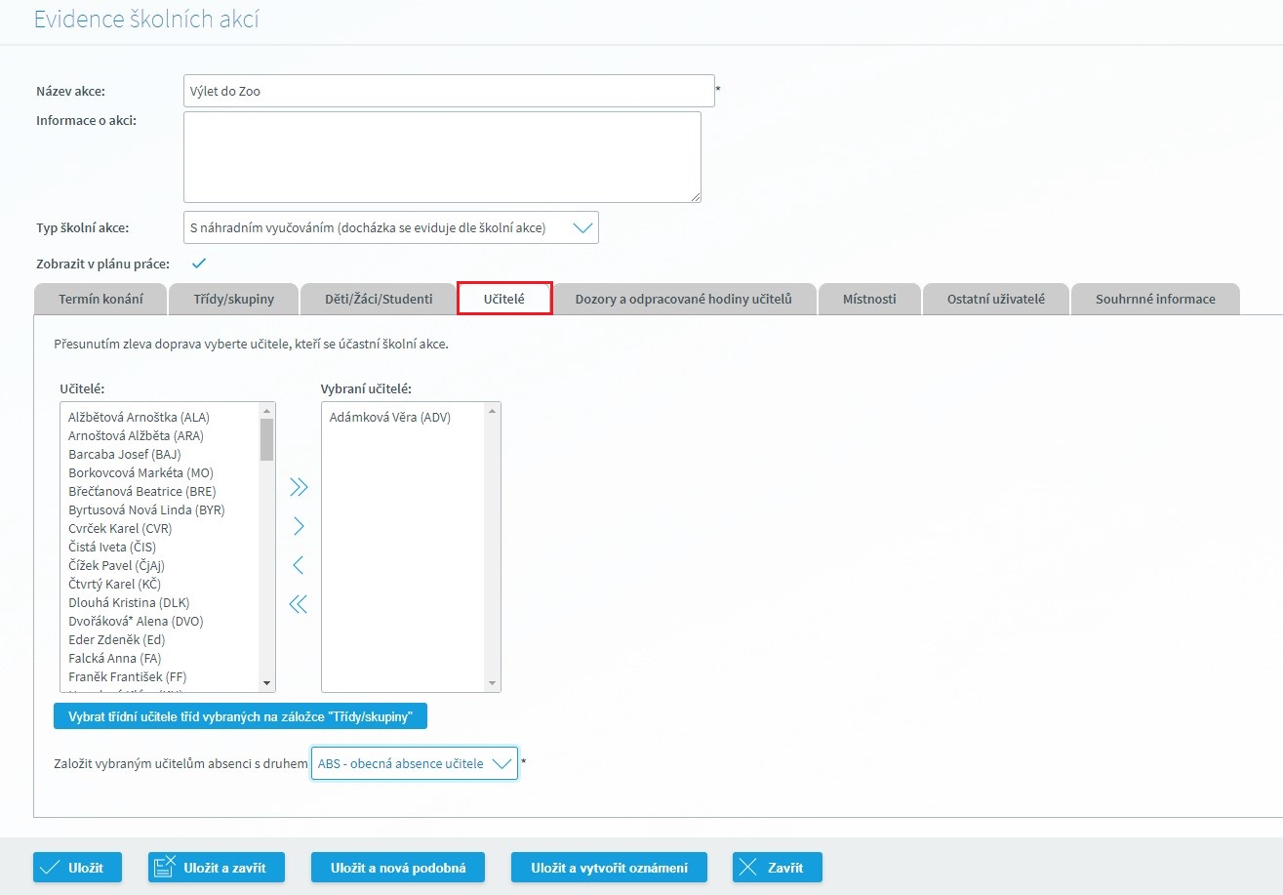Click the Zavřít button
Screen dimensions: 1283x895
pyautogui.click(x=778, y=867)
